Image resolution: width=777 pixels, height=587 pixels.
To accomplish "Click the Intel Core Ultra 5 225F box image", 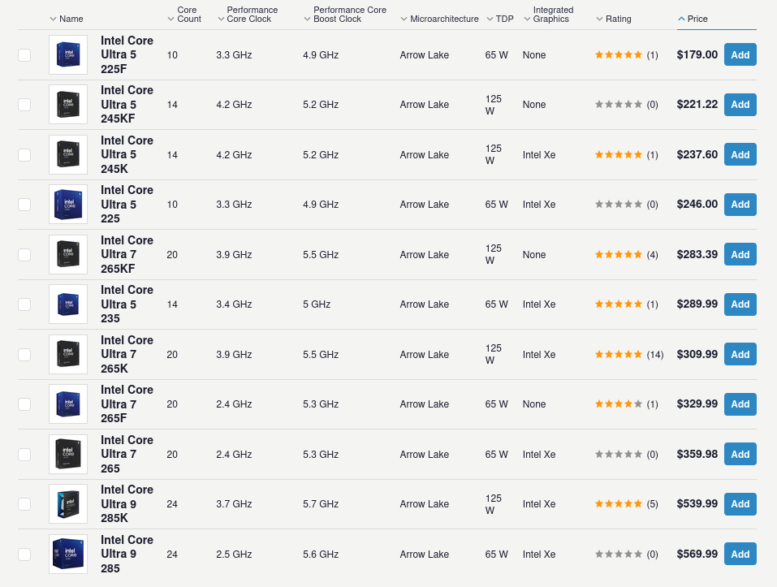I will pos(67,55).
